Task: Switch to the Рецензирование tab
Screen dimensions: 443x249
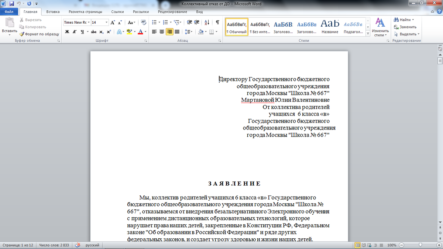Action: click(172, 12)
